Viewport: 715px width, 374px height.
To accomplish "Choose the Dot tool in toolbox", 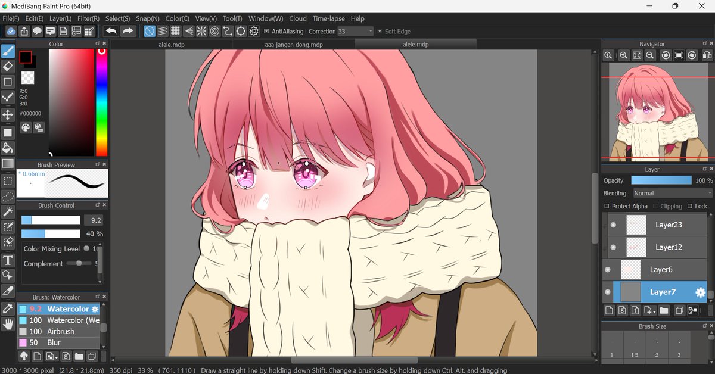I will (x=8, y=98).
